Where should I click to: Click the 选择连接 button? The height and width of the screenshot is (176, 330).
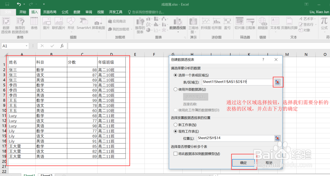[195, 97]
